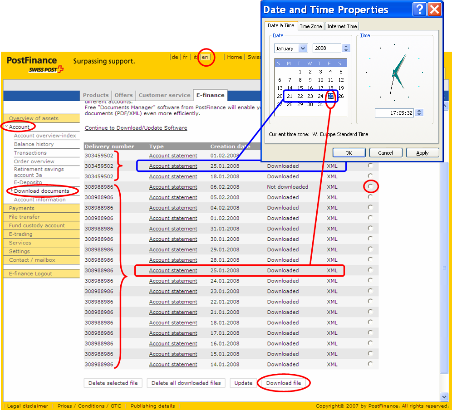
Task: Open Account statement link dated 28.01.2008
Action: pyautogui.click(x=173, y=260)
